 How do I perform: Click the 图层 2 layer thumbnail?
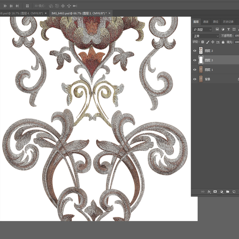click(x=201, y=51)
